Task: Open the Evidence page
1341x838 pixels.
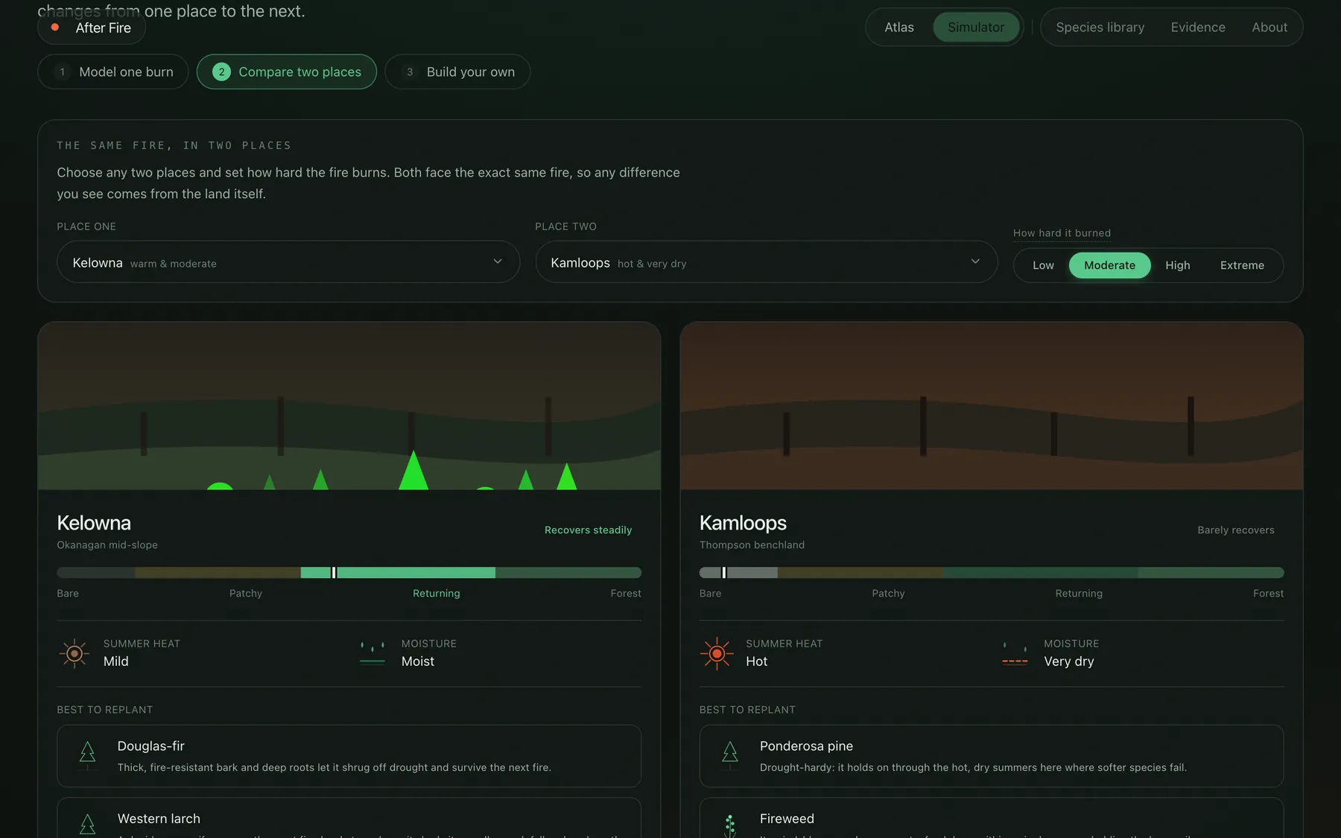Action: click(x=1198, y=27)
